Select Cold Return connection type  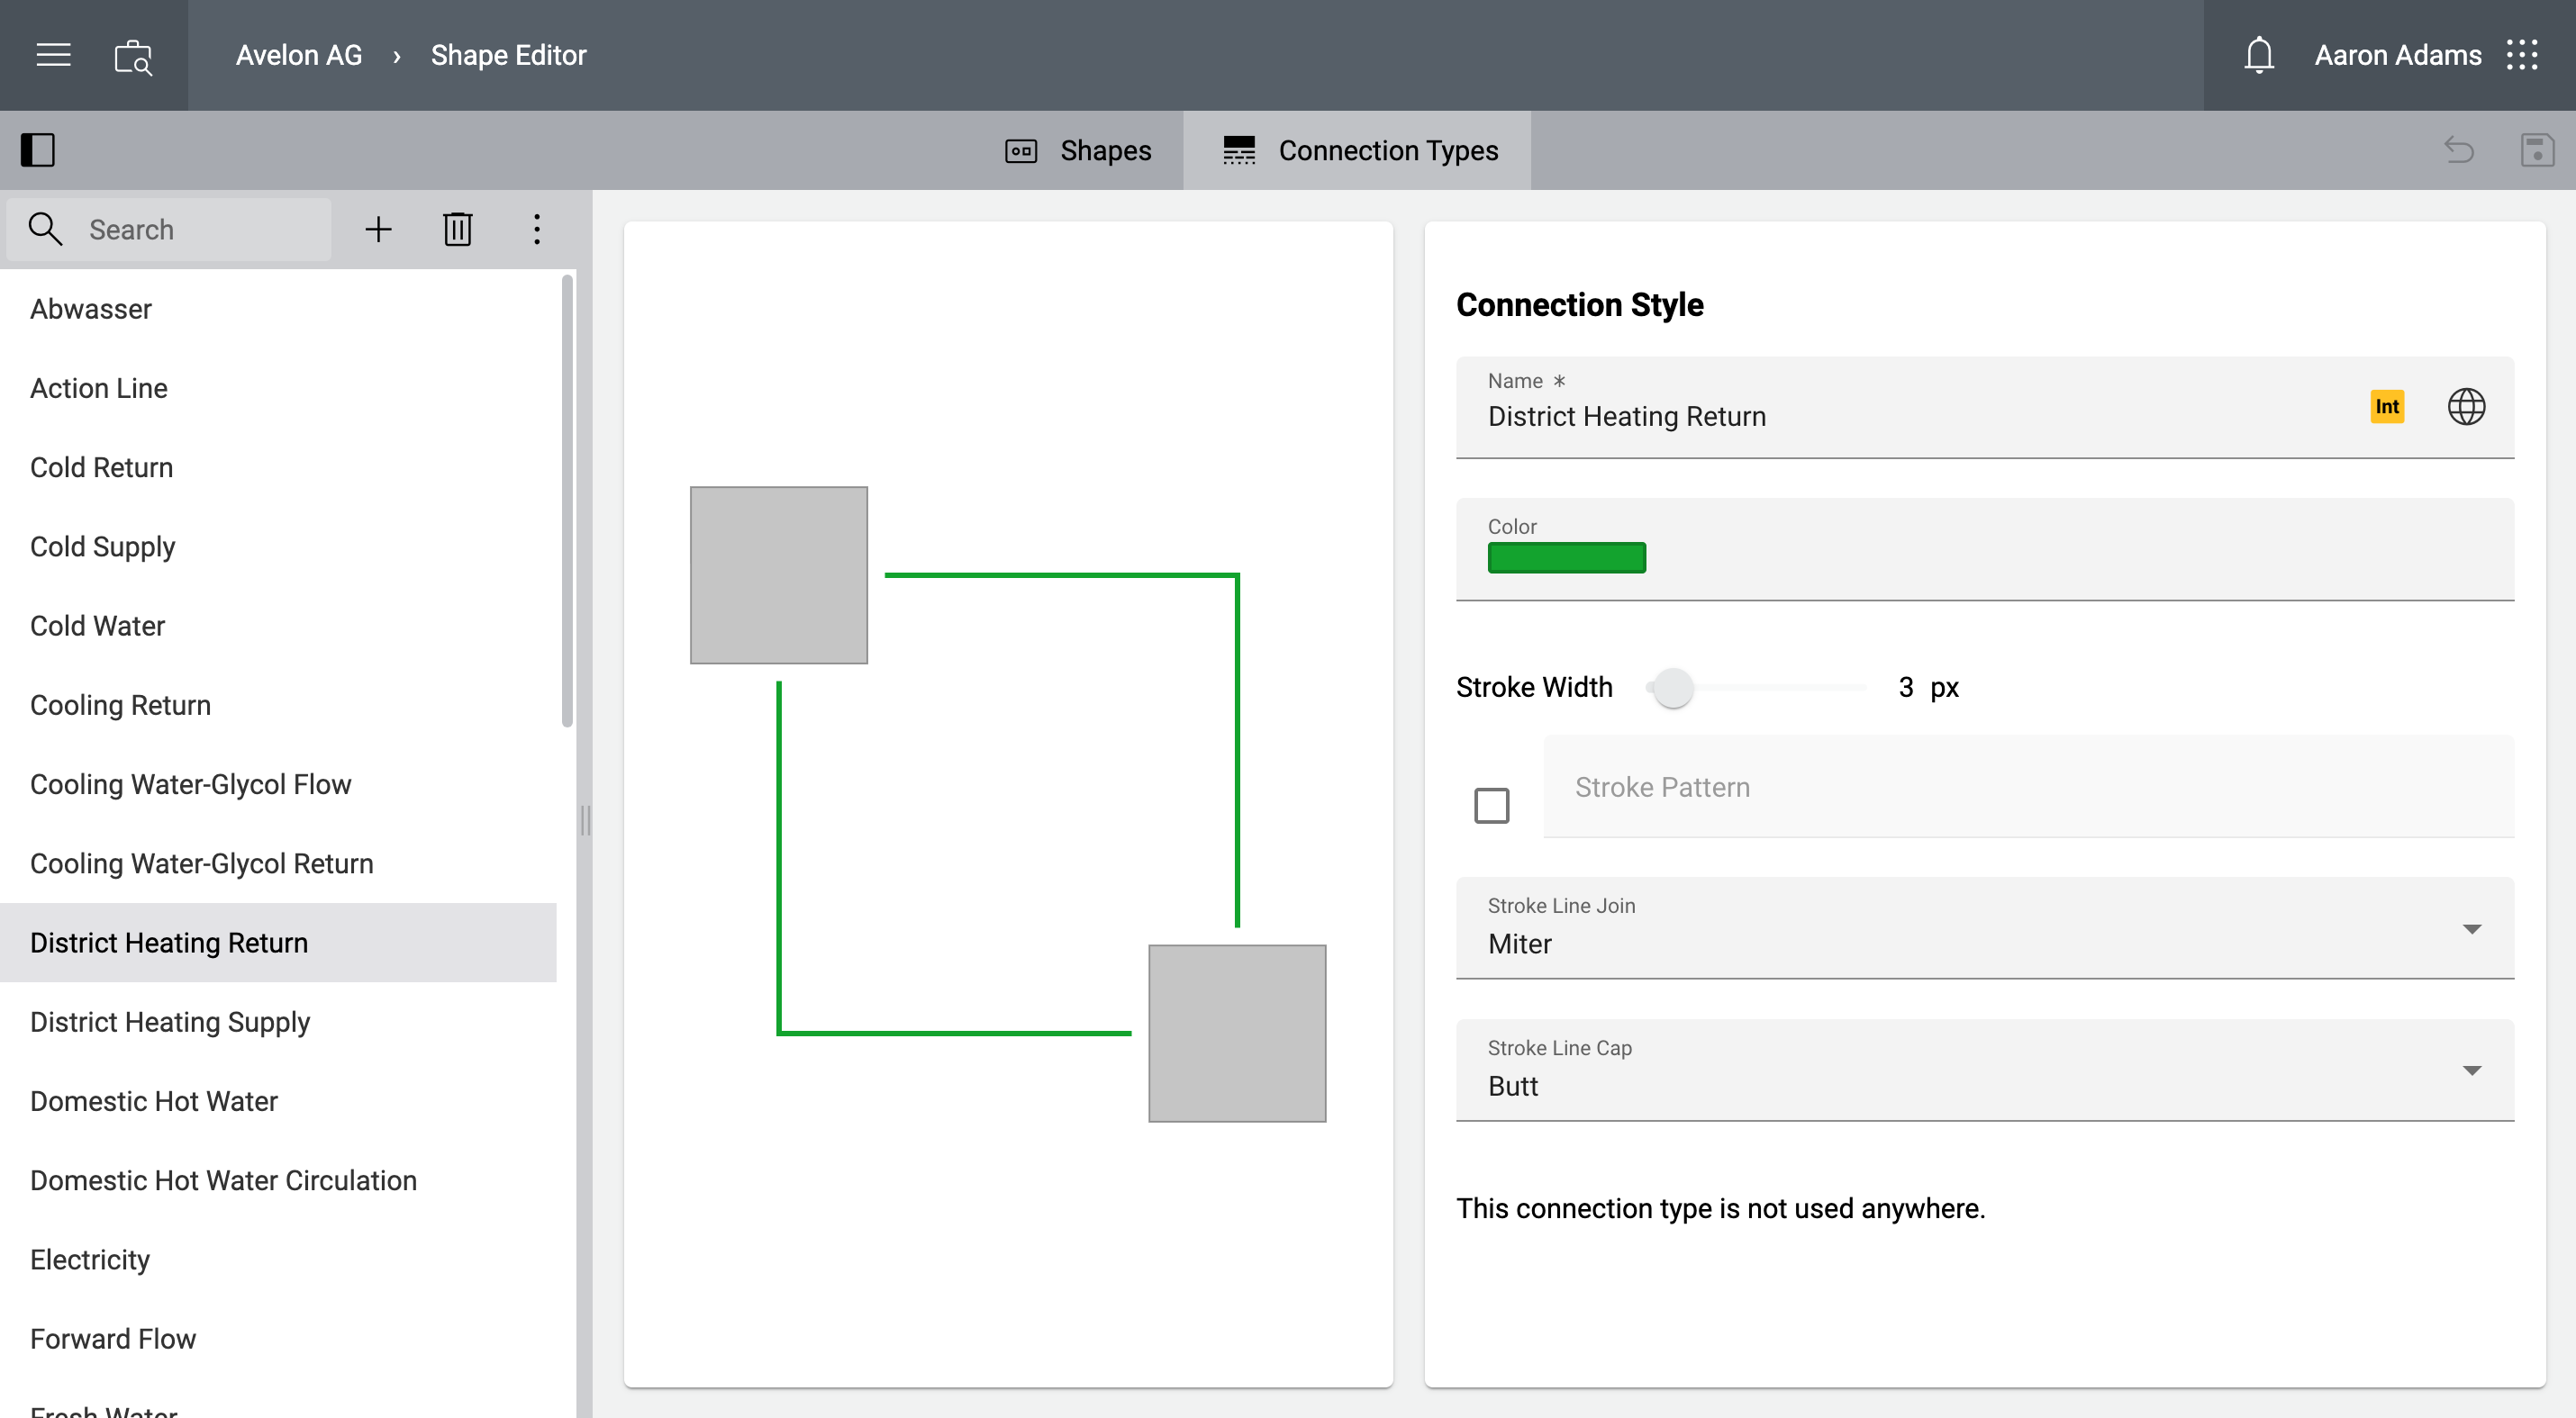(278, 466)
